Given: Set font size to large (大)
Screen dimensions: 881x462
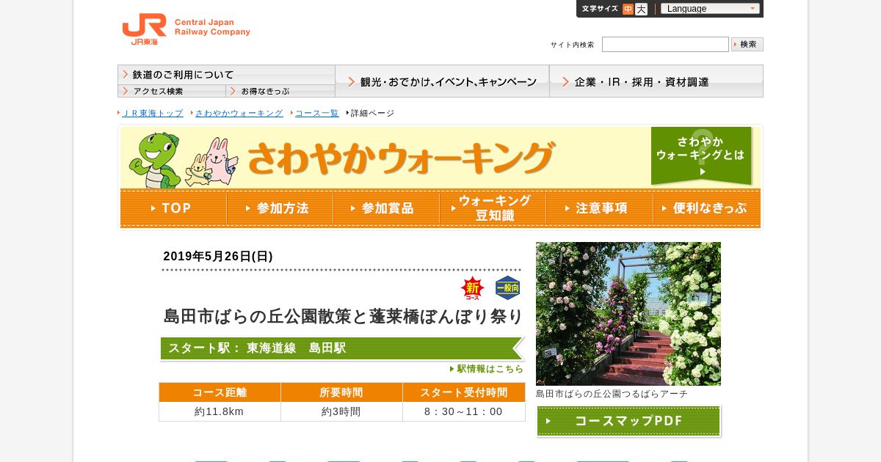Looking at the screenshot, I should [x=641, y=9].
